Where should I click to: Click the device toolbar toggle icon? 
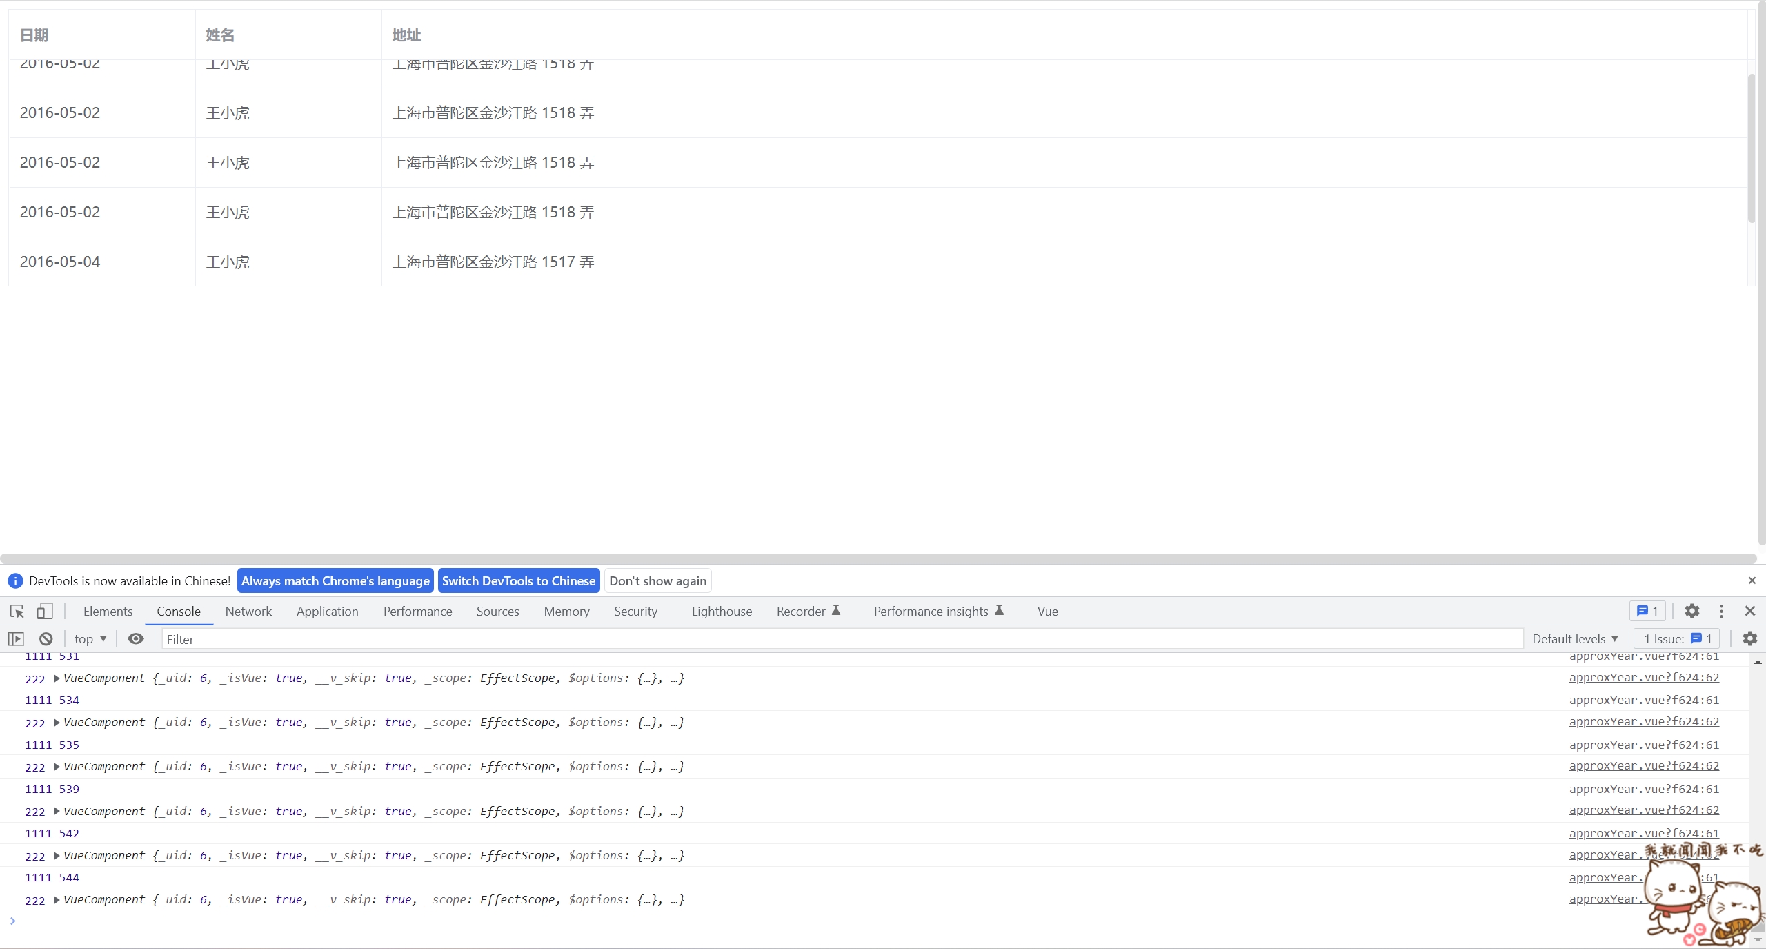[44, 610]
